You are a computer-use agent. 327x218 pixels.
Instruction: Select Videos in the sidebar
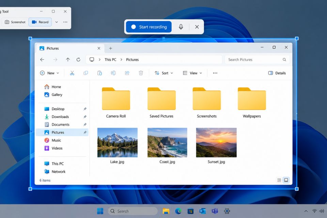point(63,148)
